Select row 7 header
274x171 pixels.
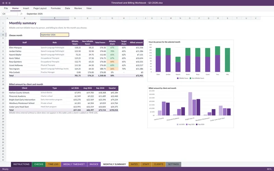tap(3, 48)
